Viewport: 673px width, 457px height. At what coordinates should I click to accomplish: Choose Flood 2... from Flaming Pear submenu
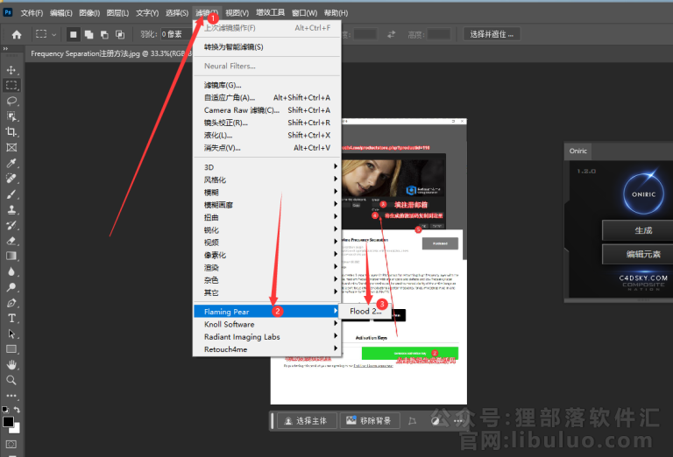pos(365,312)
